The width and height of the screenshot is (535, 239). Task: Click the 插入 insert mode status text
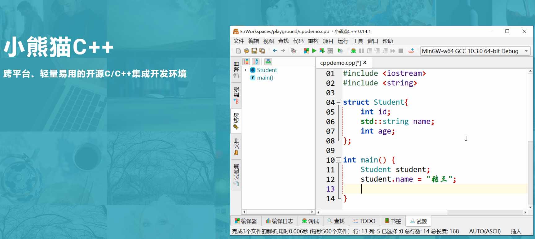click(x=516, y=231)
